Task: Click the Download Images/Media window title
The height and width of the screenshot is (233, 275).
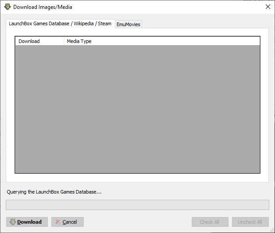Action: (43, 7)
